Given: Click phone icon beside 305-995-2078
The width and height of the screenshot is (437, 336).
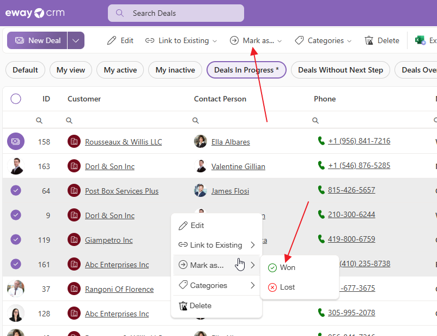Looking at the screenshot, I should tap(321, 313).
